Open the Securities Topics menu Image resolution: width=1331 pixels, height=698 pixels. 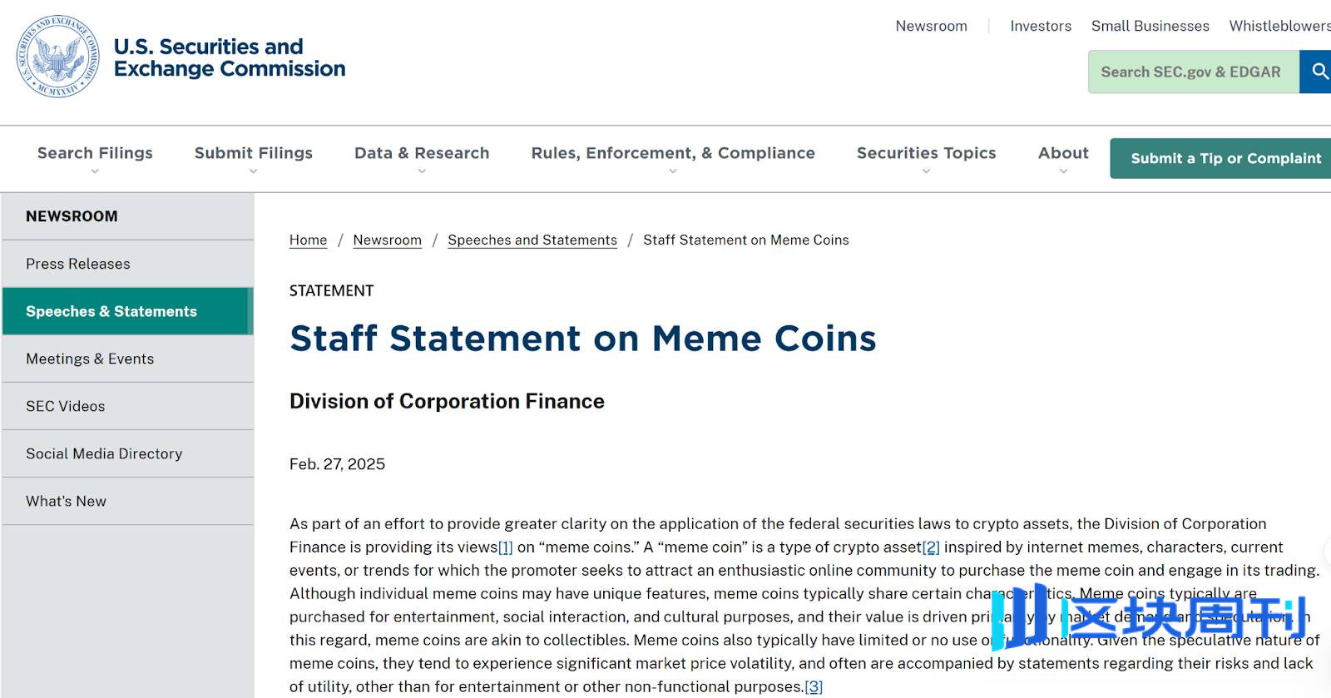926,153
